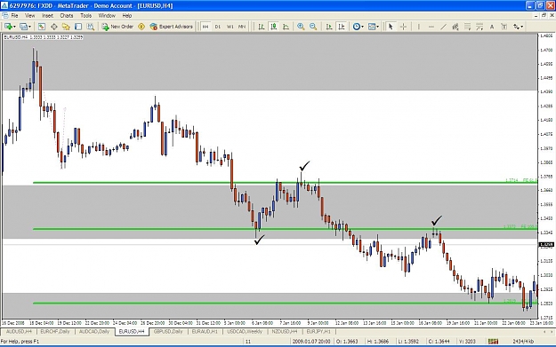Open the Periodicity clock dropdown
Viewport: 556px width, 347px height.
[x=359, y=27]
